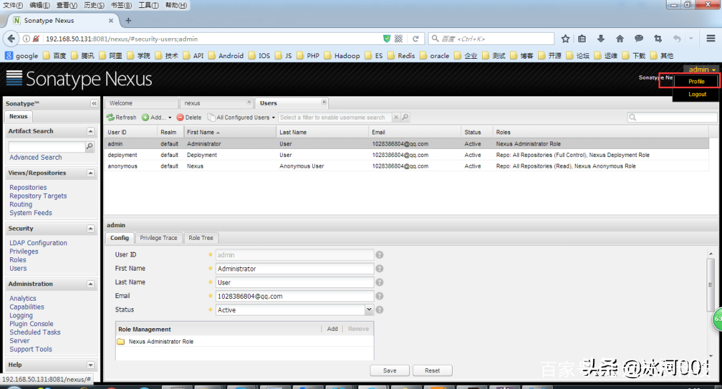
Task: Open the Roles link in Security
Action: [x=18, y=260]
